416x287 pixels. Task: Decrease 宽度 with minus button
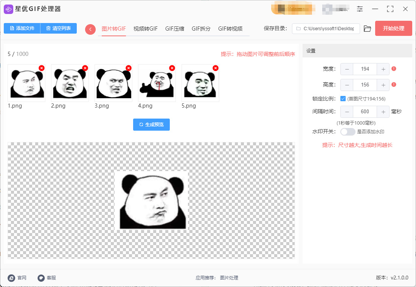tap(347, 69)
